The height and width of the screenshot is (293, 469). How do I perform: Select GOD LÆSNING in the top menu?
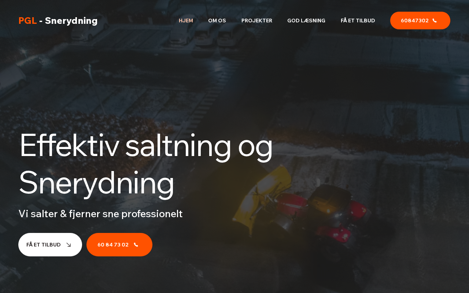[x=306, y=21]
